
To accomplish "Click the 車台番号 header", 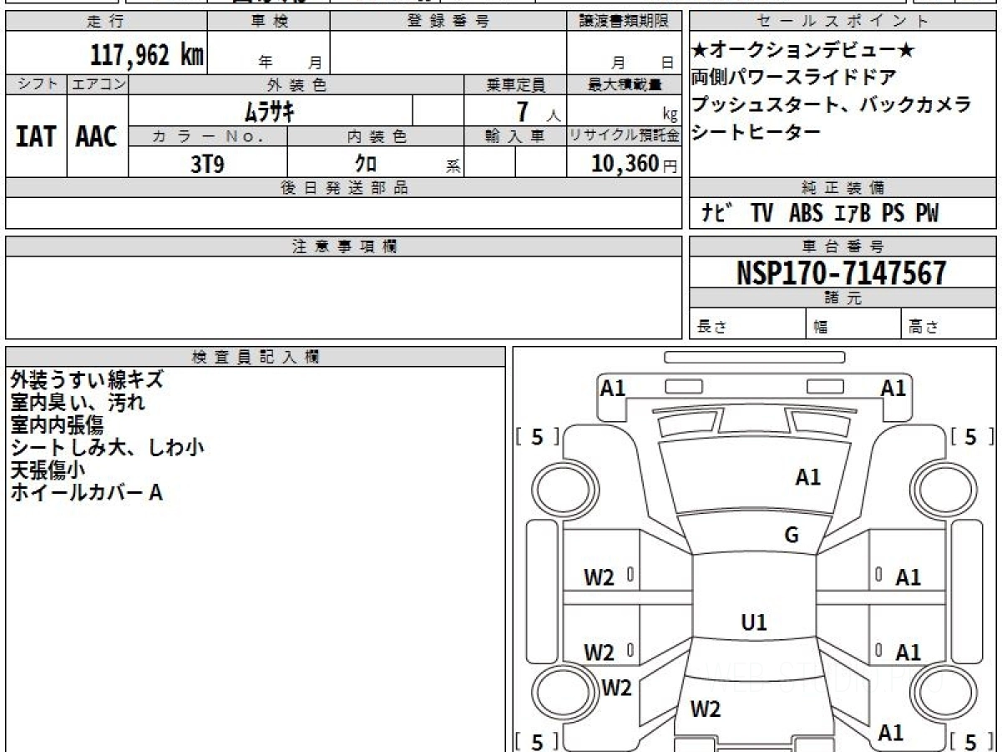I will pos(843,246).
